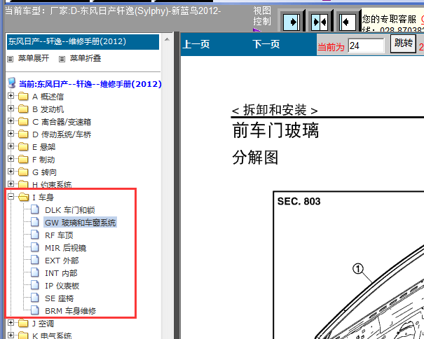This screenshot has width=424, height=339.
Task: Click the J 空调 folder icon
Action: (23, 324)
